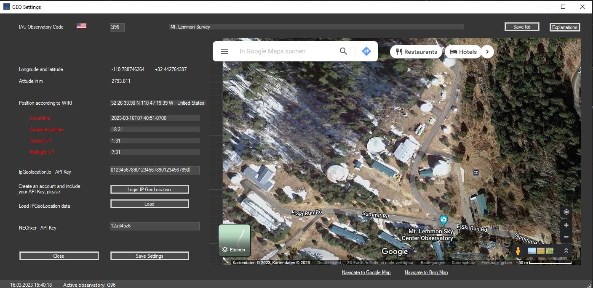Click the status bar date and time
This screenshot has width=593, height=288.
point(31,285)
